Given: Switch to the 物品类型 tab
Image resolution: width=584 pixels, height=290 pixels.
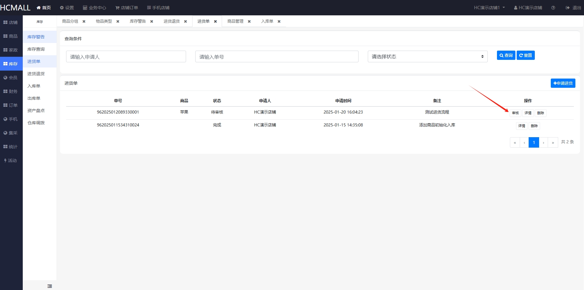Looking at the screenshot, I should tap(104, 21).
